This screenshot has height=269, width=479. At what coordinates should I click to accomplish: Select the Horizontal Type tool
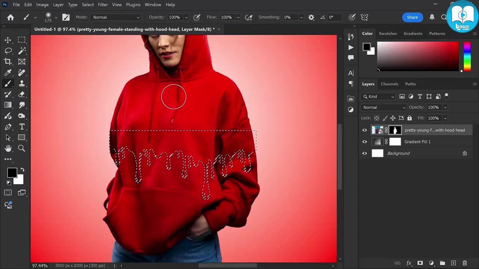click(22, 127)
